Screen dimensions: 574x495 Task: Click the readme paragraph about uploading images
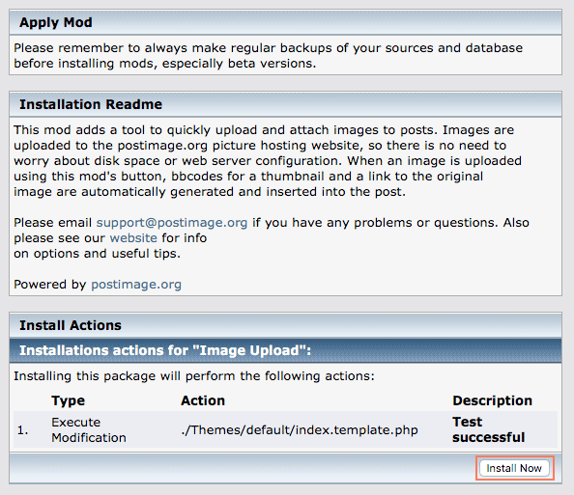click(268, 161)
